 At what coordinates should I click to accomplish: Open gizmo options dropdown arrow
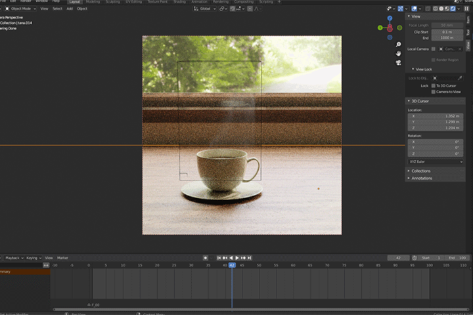(407, 9)
